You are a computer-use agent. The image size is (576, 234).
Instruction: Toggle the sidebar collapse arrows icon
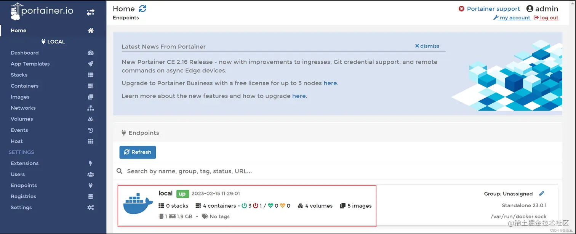tap(90, 13)
